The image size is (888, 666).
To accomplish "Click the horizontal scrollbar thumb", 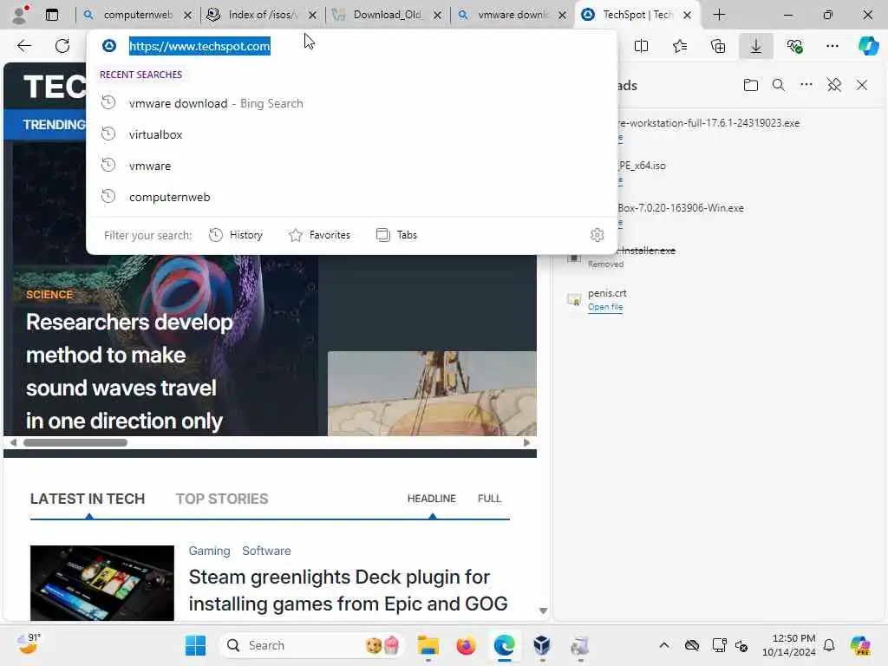I will (75, 443).
